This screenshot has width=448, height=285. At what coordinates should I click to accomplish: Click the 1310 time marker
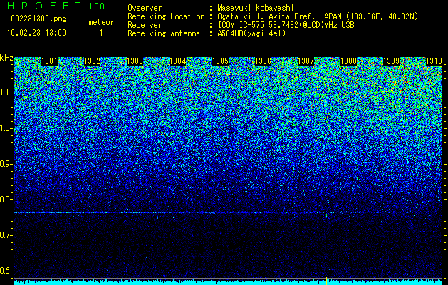(434, 61)
